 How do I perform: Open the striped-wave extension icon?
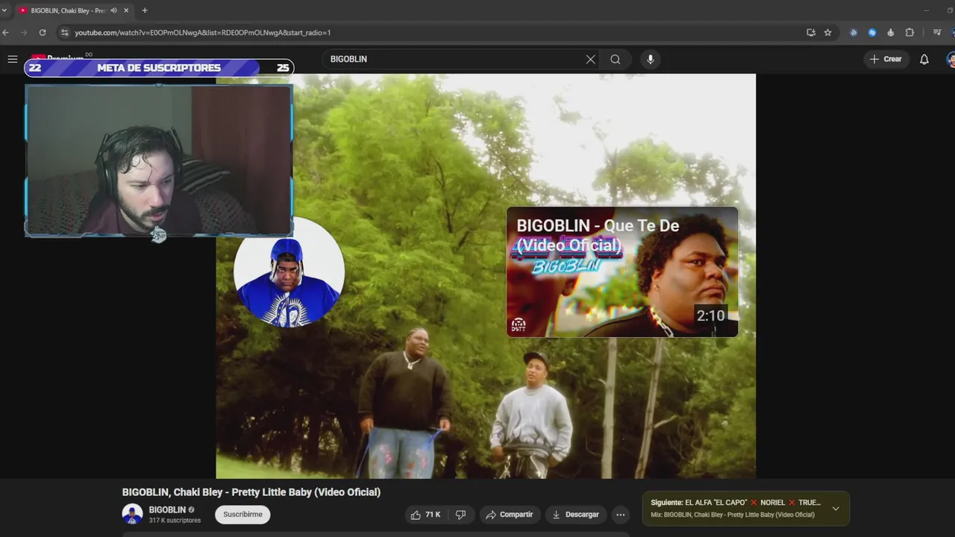[x=854, y=33]
